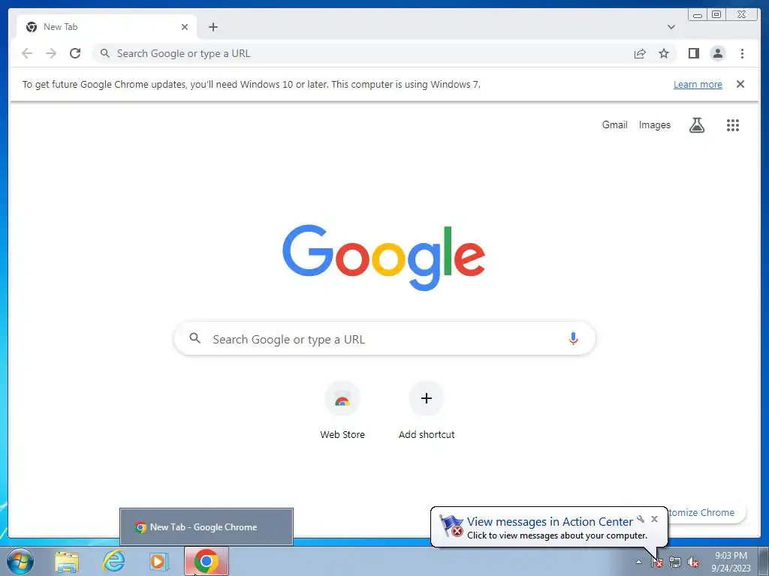Share this page icon in address bar
This screenshot has width=769, height=576.
coord(640,53)
